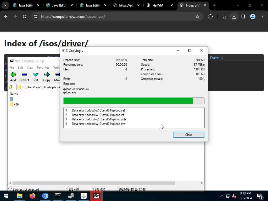
Task: Select error row 4 qxldod.sys
Action: 95,124
